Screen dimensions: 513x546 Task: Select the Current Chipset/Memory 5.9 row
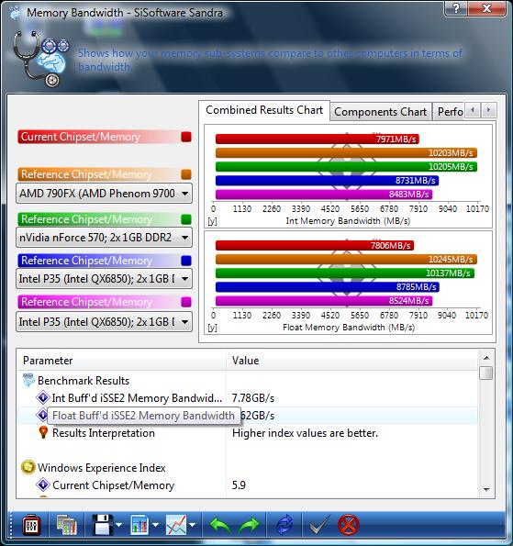click(247, 485)
